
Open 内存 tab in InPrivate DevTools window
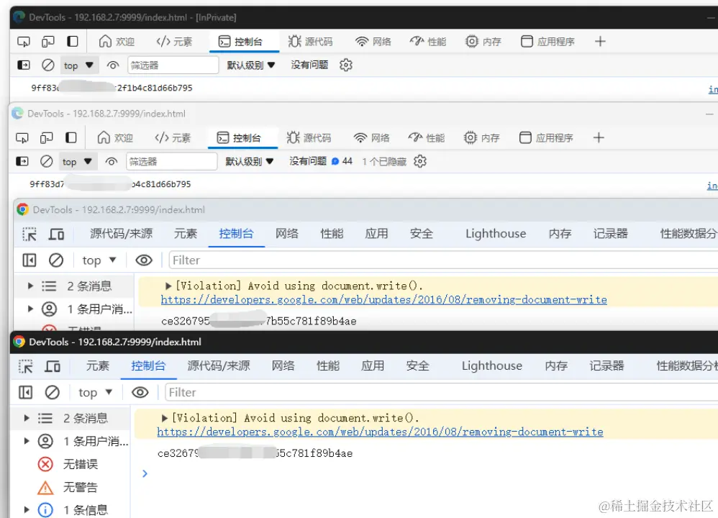tap(483, 42)
